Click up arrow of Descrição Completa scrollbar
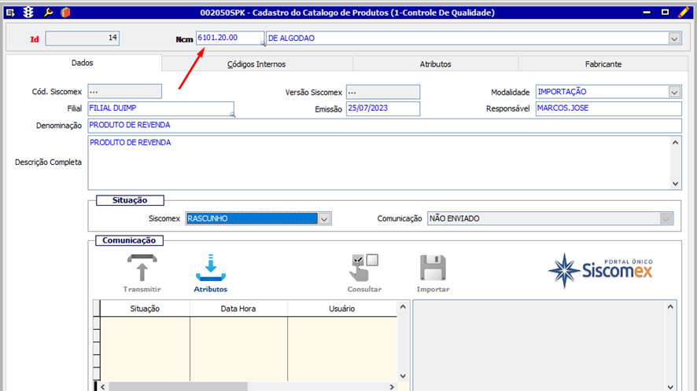The width and height of the screenshot is (697, 391). click(676, 142)
